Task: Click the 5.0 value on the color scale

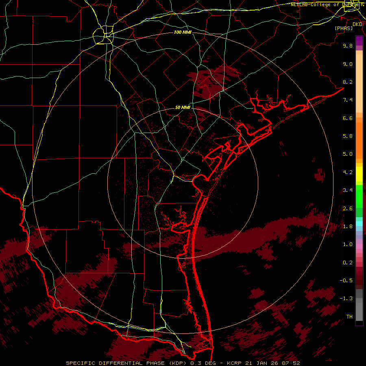Action: tap(348, 154)
